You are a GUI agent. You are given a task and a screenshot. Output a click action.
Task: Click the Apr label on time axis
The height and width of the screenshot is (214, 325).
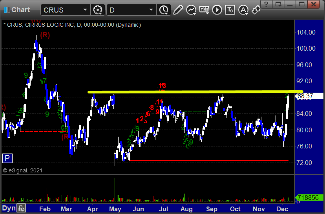(x=92, y=209)
